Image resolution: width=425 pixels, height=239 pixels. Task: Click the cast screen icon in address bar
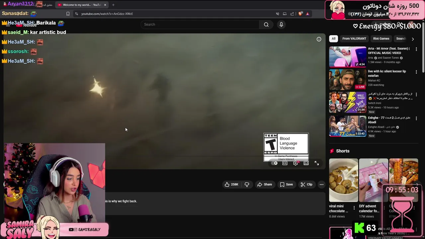[285, 14]
